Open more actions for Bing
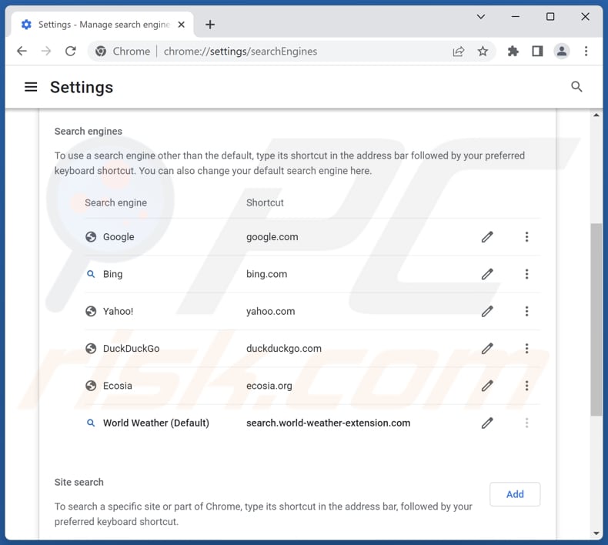 click(526, 274)
